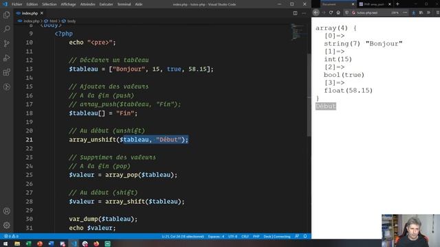Viewport: 440px width, 247px height.
Task: Click line number 21 in the gutter
Action: point(29,139)
